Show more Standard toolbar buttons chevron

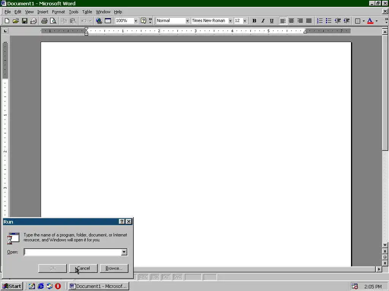(150, 21)
